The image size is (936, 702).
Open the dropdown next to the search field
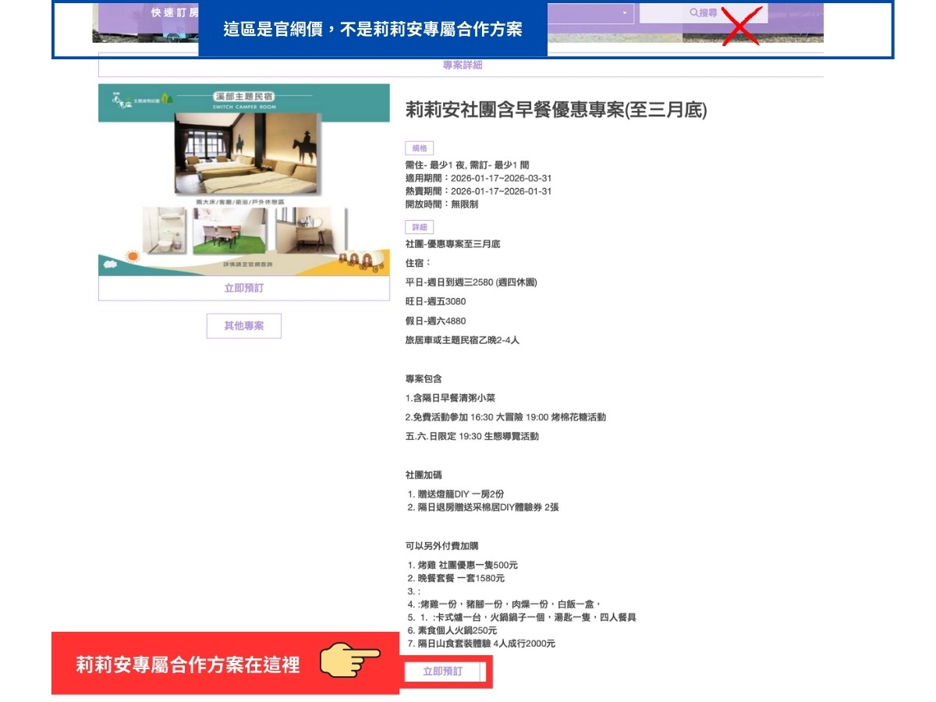(x=624, y=12)
